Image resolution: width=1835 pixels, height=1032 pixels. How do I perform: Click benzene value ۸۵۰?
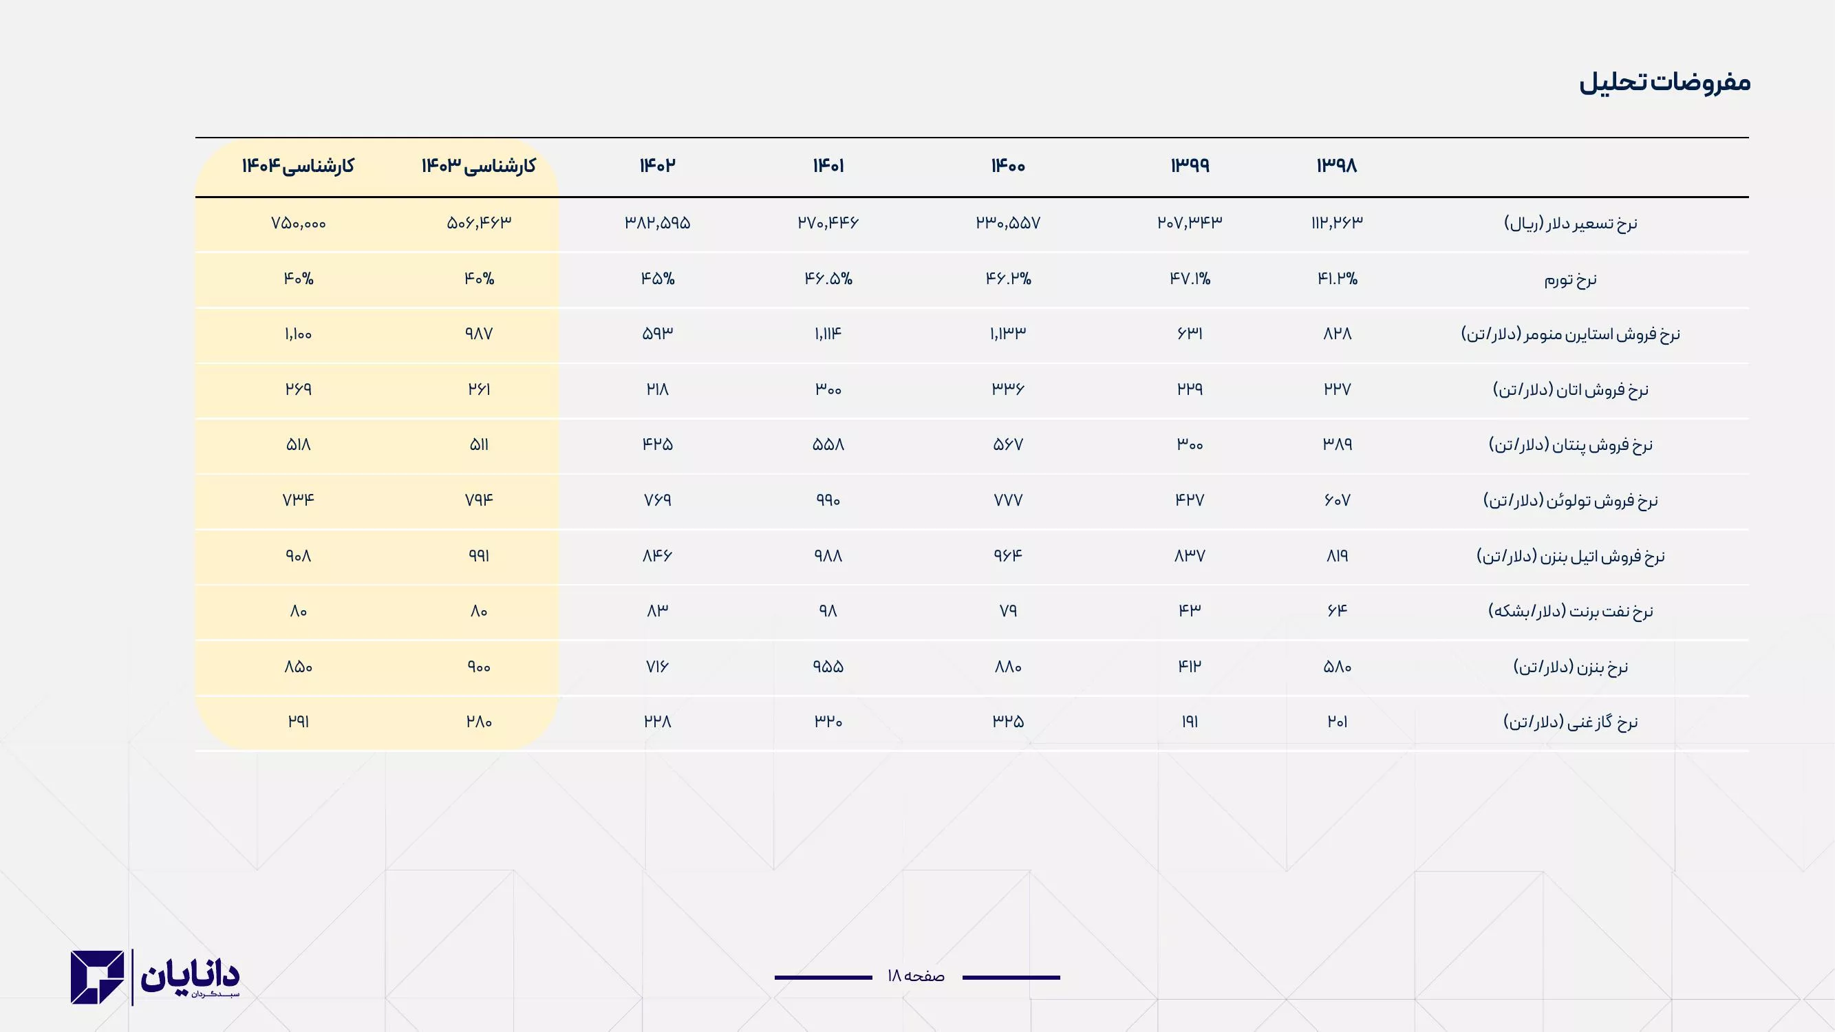(x=298, y=666)
